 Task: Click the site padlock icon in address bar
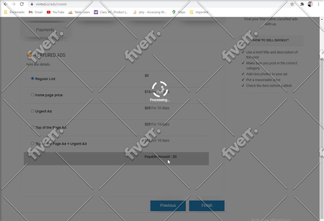(x=32, y=4)
